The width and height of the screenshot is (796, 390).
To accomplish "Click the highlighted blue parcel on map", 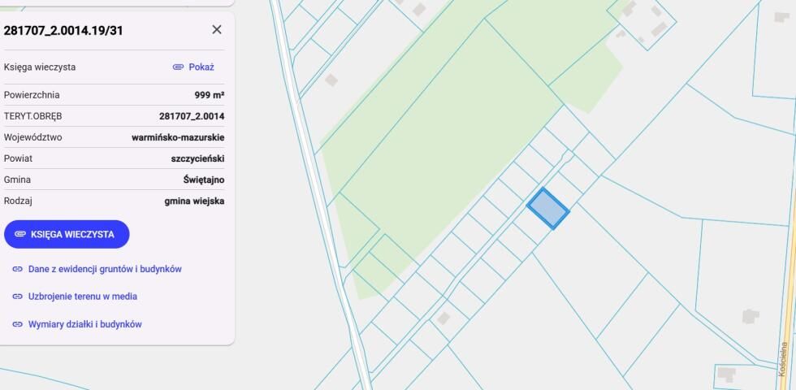I will [547, 208].
